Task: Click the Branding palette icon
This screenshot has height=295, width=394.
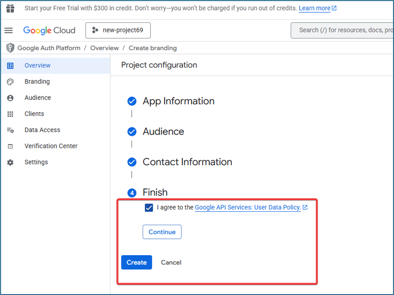Action: coord(11,82)
